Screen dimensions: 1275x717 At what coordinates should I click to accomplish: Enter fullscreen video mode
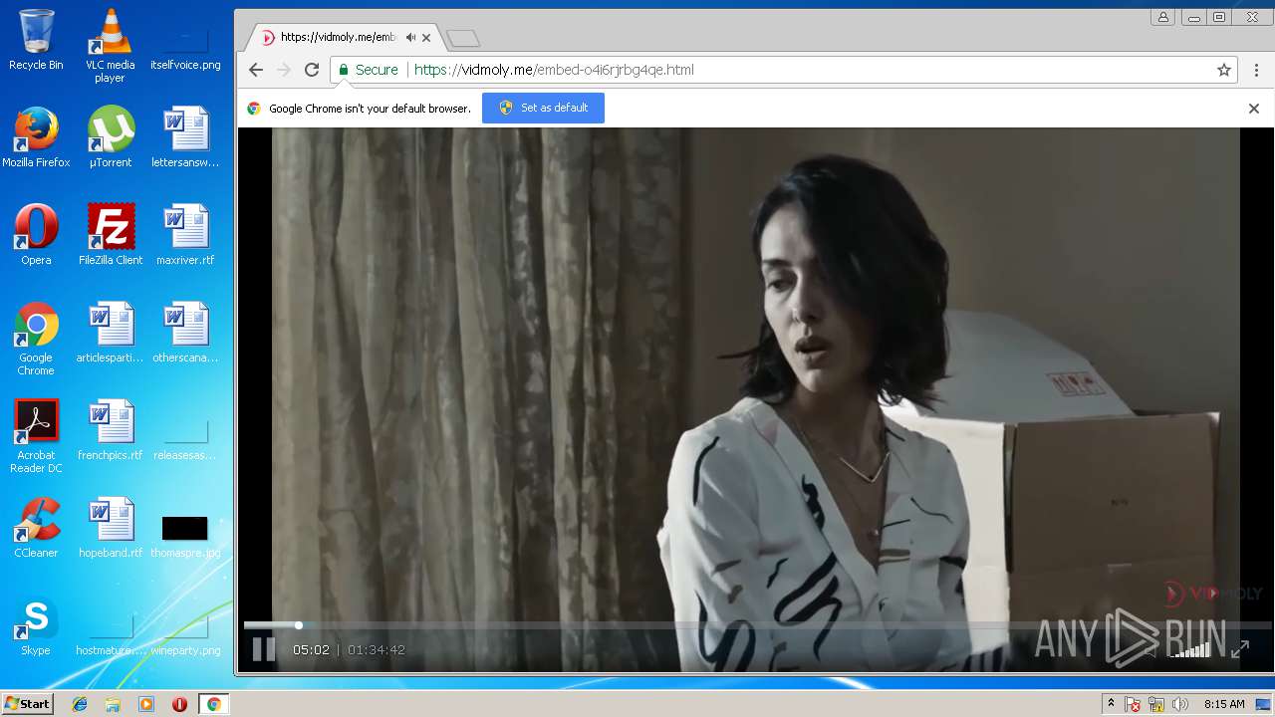click(x=1240, y=649)
